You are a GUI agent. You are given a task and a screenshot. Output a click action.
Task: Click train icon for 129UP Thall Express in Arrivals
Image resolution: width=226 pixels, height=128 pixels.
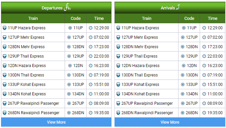(118, 56)
